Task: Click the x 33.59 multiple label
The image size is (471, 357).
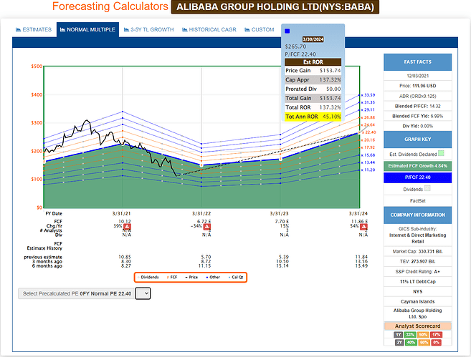Action: 368,95
